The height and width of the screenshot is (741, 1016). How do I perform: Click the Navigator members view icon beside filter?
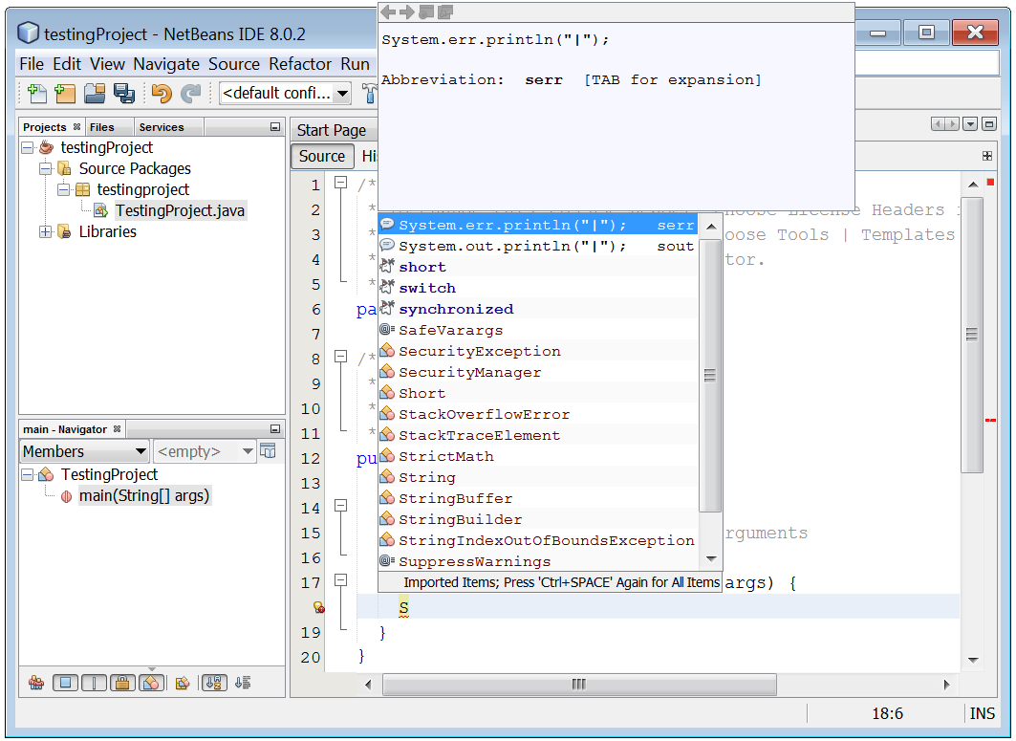pos(268,450)
